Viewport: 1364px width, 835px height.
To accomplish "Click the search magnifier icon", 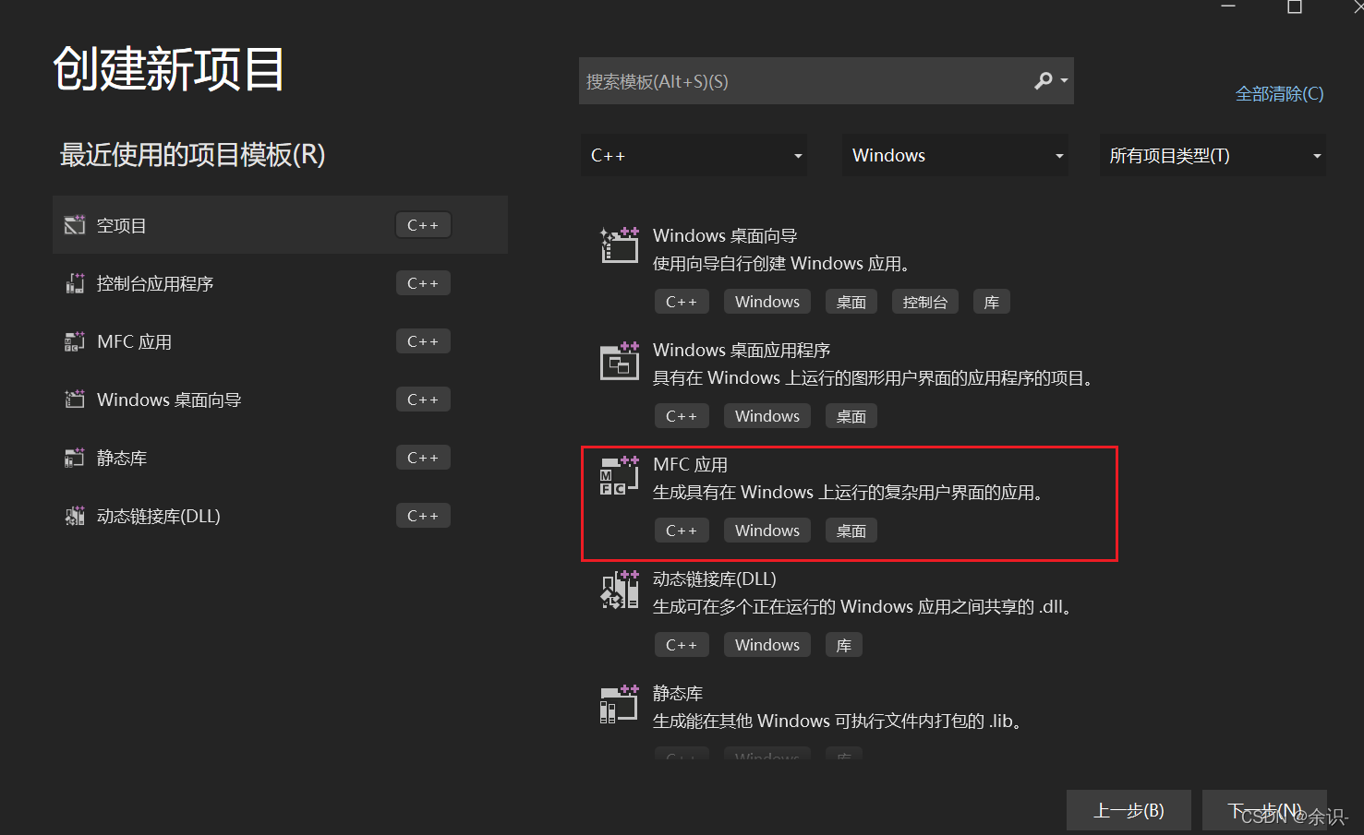I will (1044, 81).
